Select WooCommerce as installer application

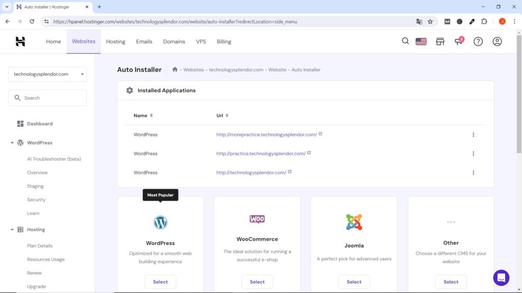[x=257, y=281]
